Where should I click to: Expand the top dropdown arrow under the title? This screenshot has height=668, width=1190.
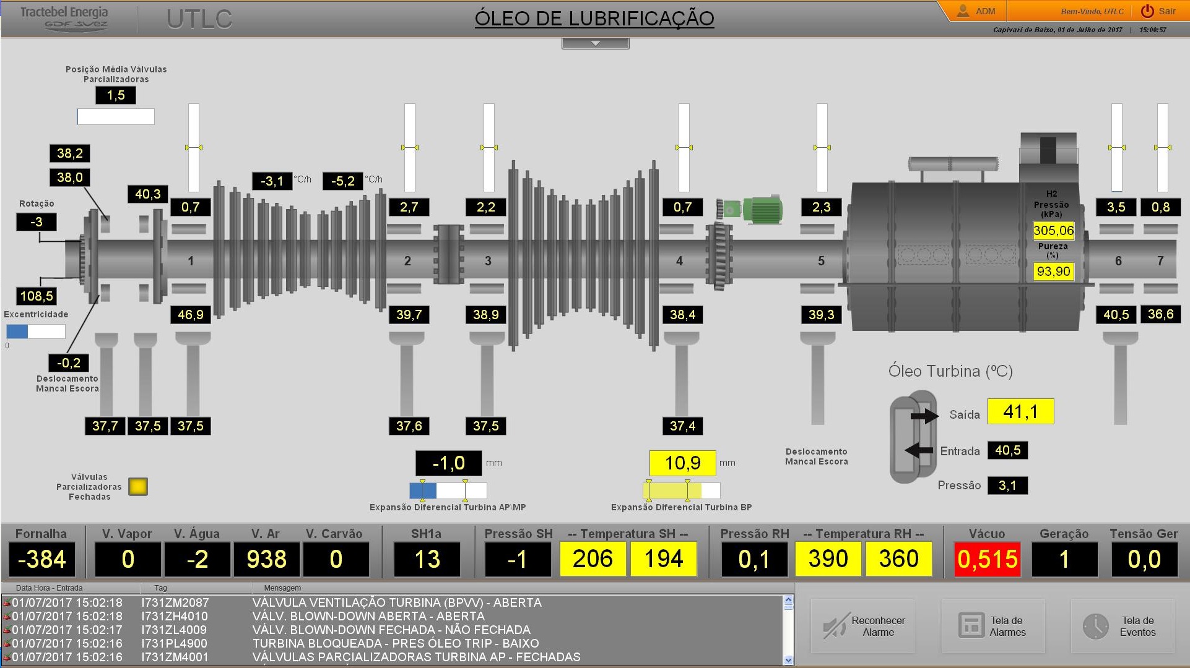pyautogui.click(x=596, y=43)
